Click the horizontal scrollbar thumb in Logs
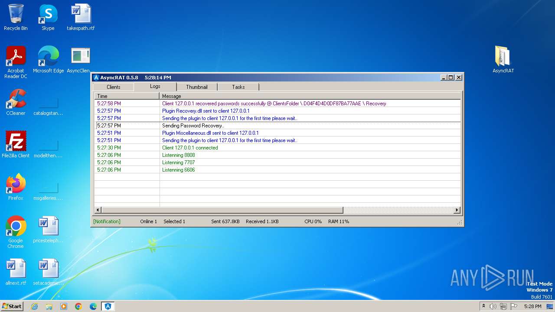Screen dimensions: 555x312 222,210
